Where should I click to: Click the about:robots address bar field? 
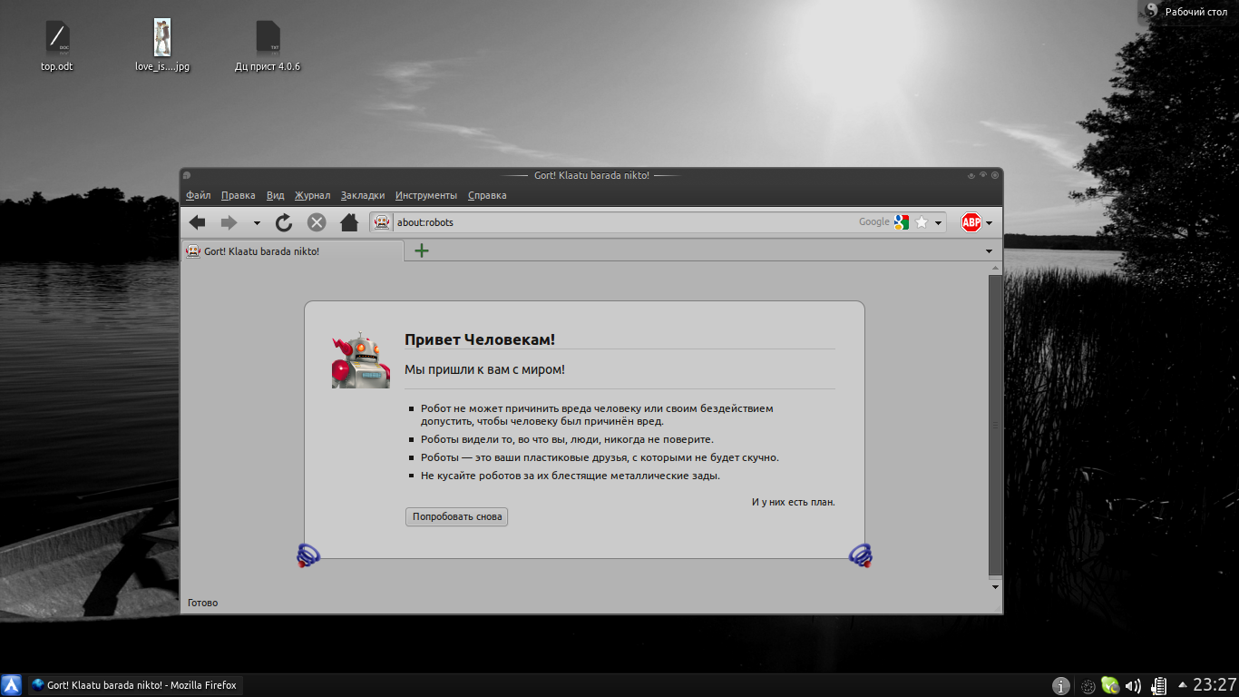tap(617, 222)
